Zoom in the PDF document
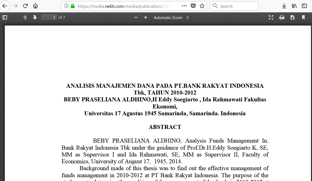 (x=146, y=17)
